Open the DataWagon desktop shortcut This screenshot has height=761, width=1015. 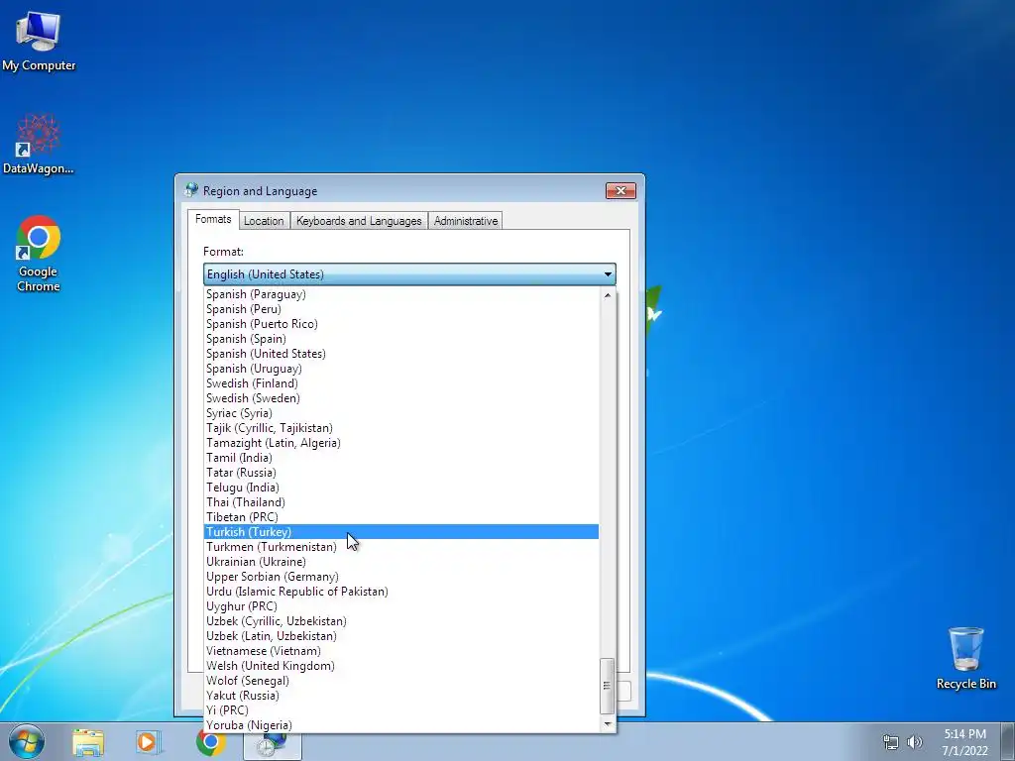(x=39, y=145)
